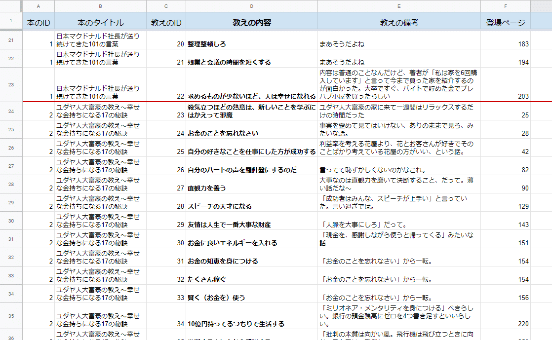Select page number cell 82
This screenshot has height=340, width=552.
click(x=506, y=166)
